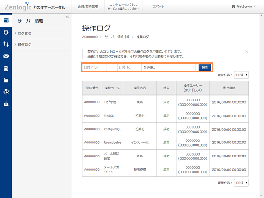This screenshot has height=198, width=264.
Task: Click the download/install box icon
Action: coord(6,104)
